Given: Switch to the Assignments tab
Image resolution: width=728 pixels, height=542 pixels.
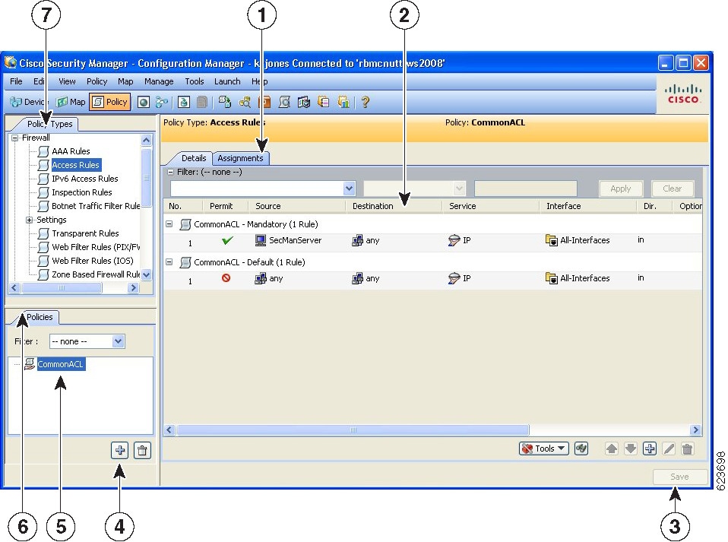Looking at the screenshot, I should [240, 158].
